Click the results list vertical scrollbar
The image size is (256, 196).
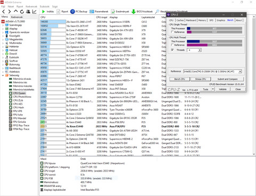pyautogui.click(x=254, y=85)
